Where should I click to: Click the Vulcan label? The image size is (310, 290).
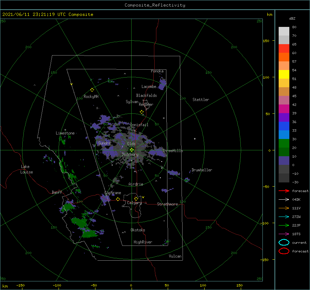click(x=175, y=256)
